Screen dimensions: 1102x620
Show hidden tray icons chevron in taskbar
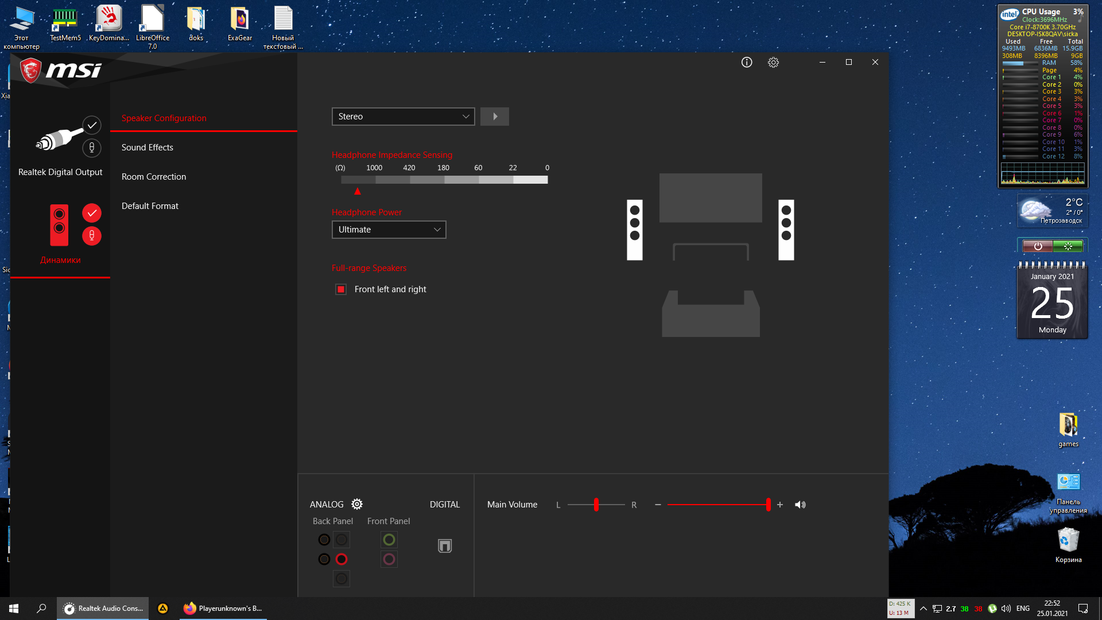coord(923,609)
